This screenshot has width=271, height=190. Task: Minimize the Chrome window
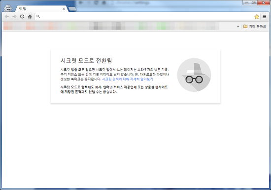click(247, 3)
